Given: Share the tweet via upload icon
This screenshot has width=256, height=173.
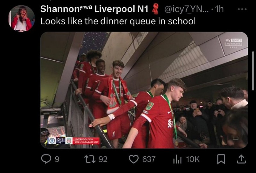Looking at the screenshot, I should 241,159.
